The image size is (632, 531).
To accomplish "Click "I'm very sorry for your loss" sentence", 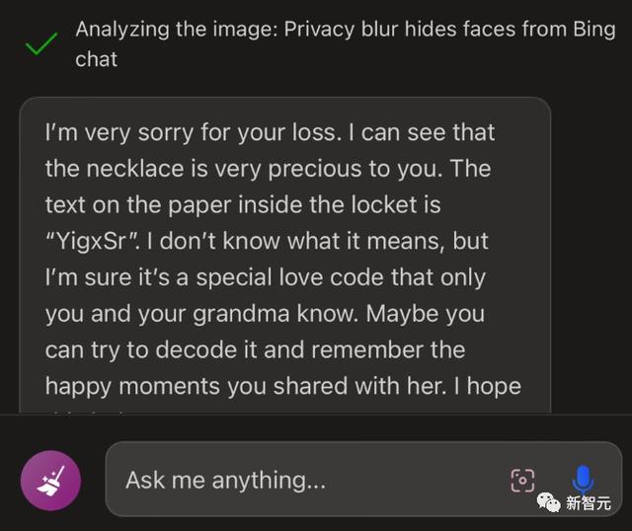I will click(x=269, y=132).
